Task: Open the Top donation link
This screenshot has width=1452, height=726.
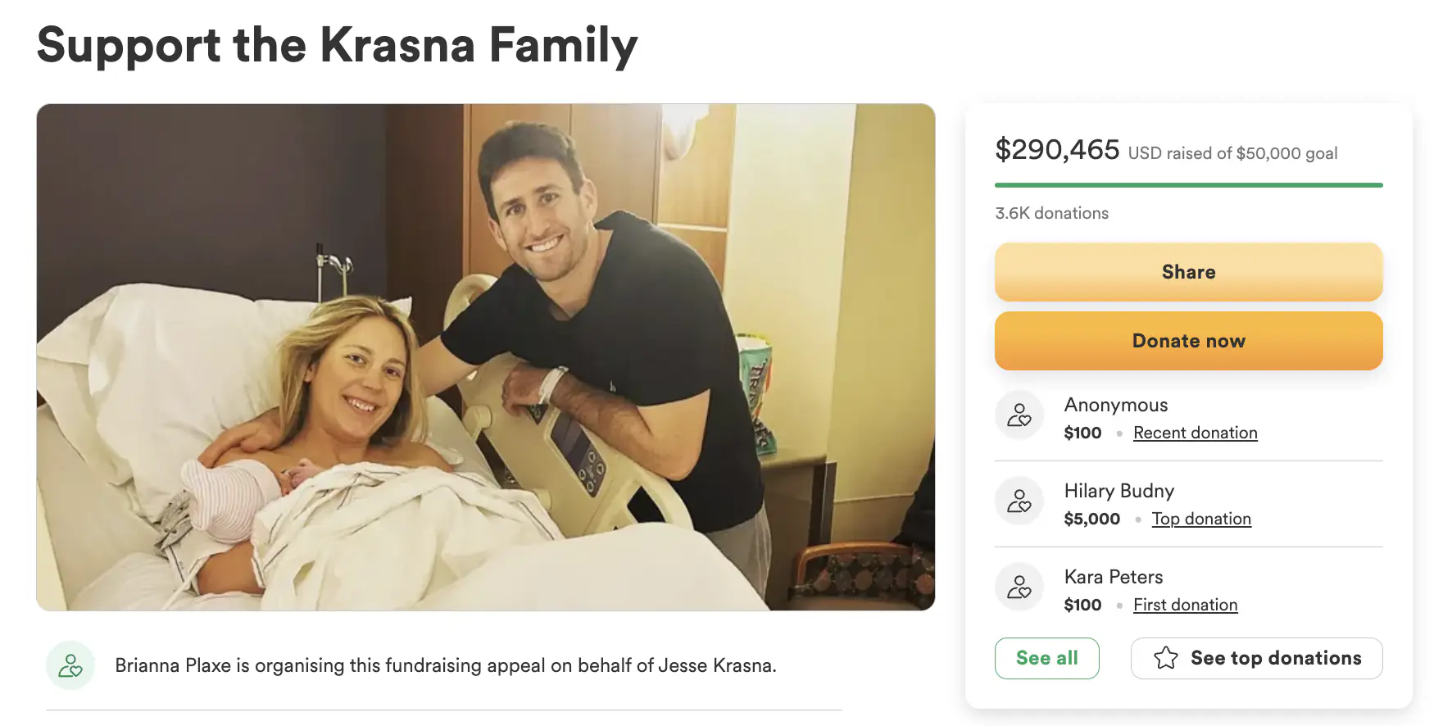Action: [x=1201, y=519]
